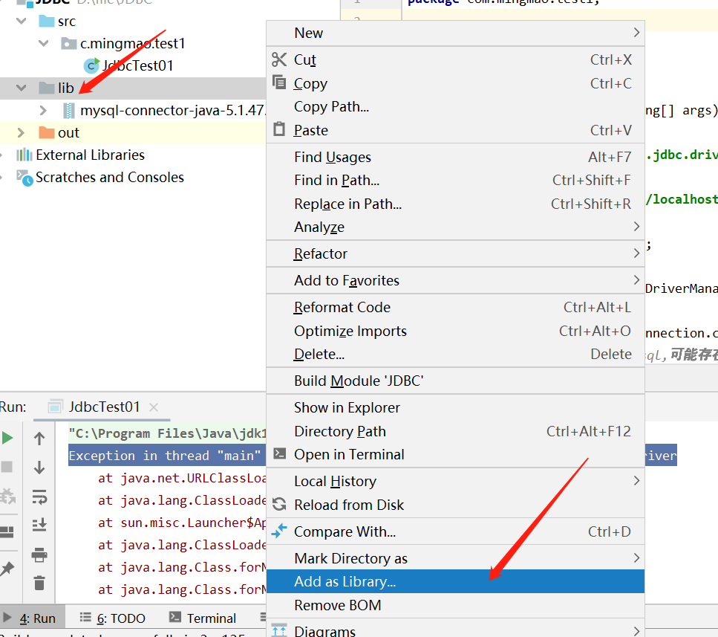Screen dimensions: 718x637
Task: Click 'at java.net.URLClassLoa' stack trace line
Action: [182, 478]
